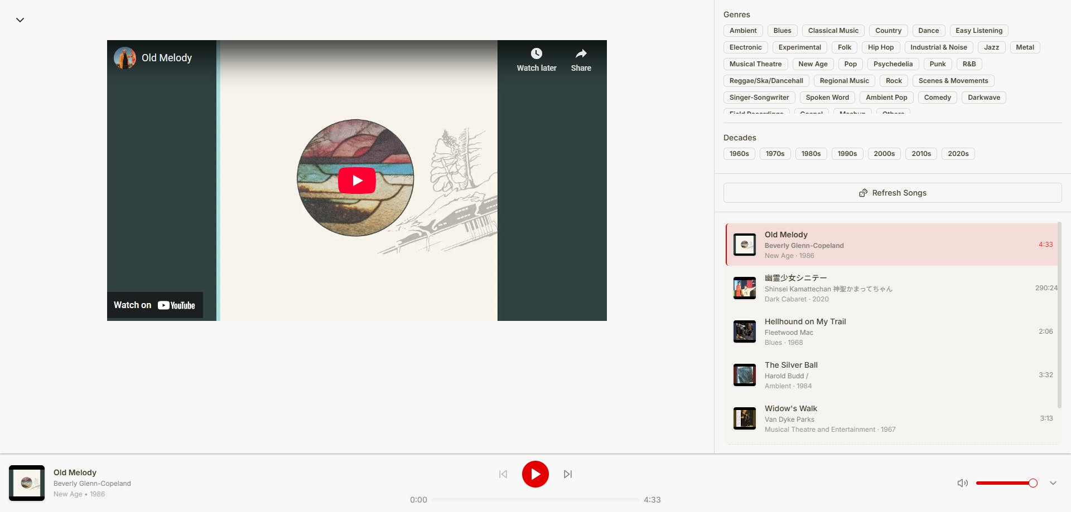Select the Industrial & Noise genre tag
1071x512 pixels.
(x=939, y=47)
